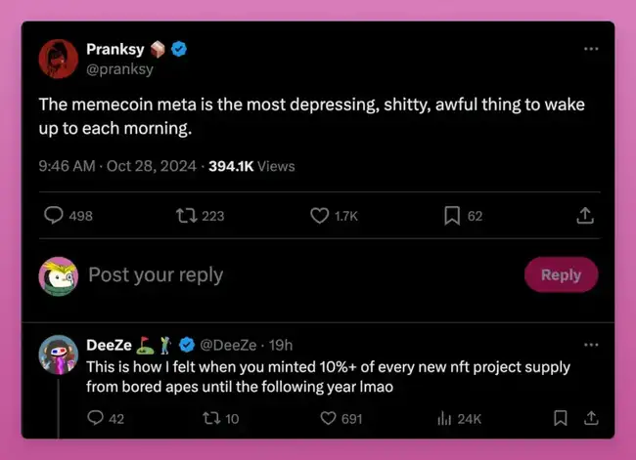Image resolution: width=636 pixels, height=460 pixels.
Task: Reply to DeeZe's comment
Action: pyautogui.click(x=96, y=418)
